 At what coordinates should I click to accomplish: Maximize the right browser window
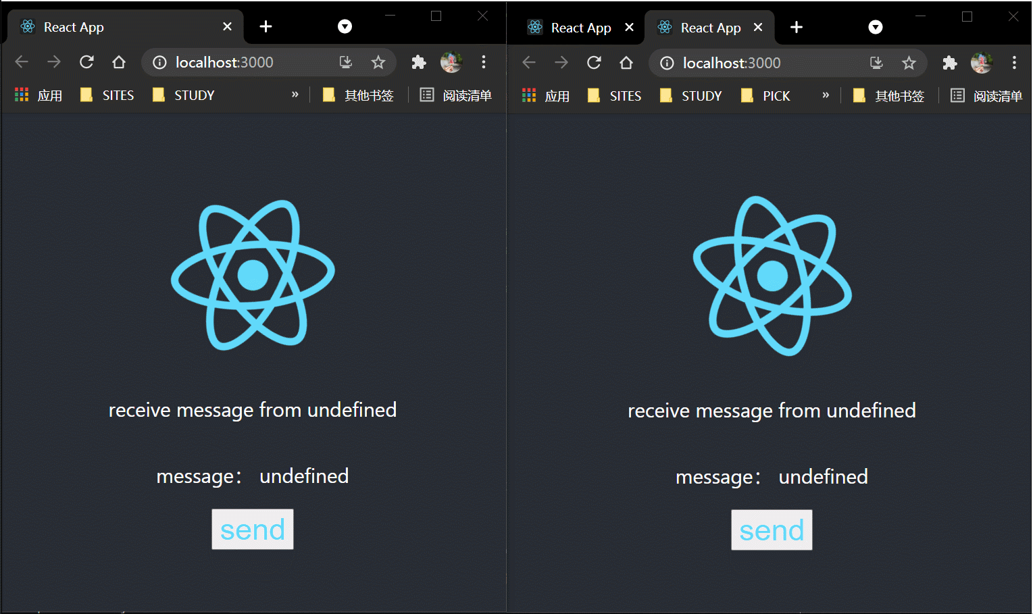(967, 16)
